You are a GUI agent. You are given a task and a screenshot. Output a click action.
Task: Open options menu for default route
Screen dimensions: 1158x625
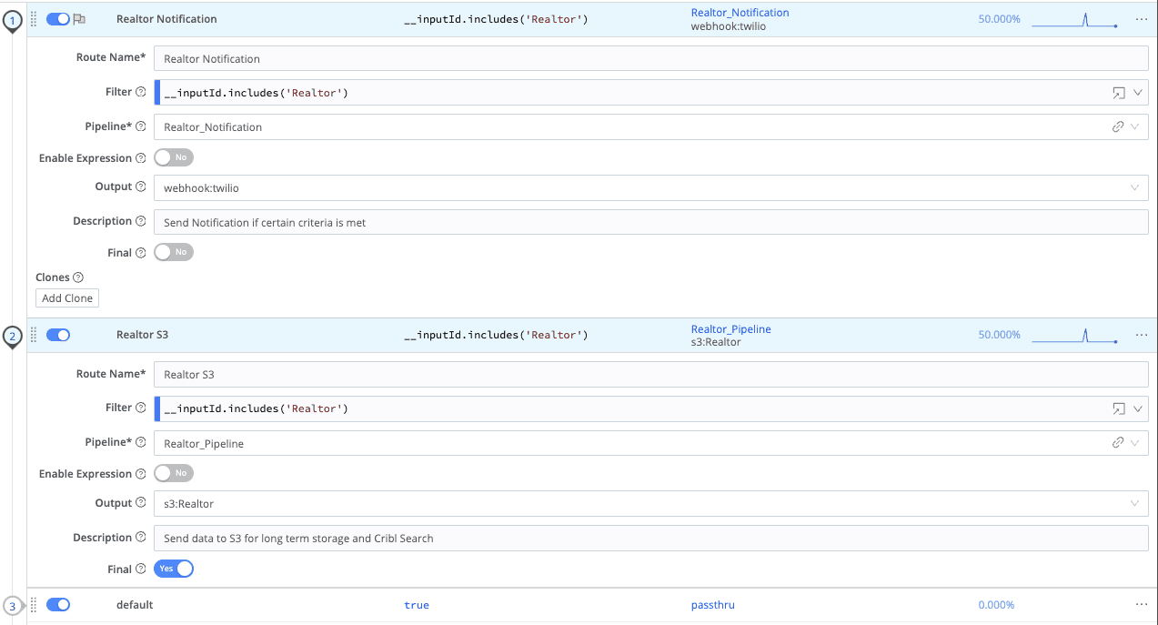pos(1141,605)
